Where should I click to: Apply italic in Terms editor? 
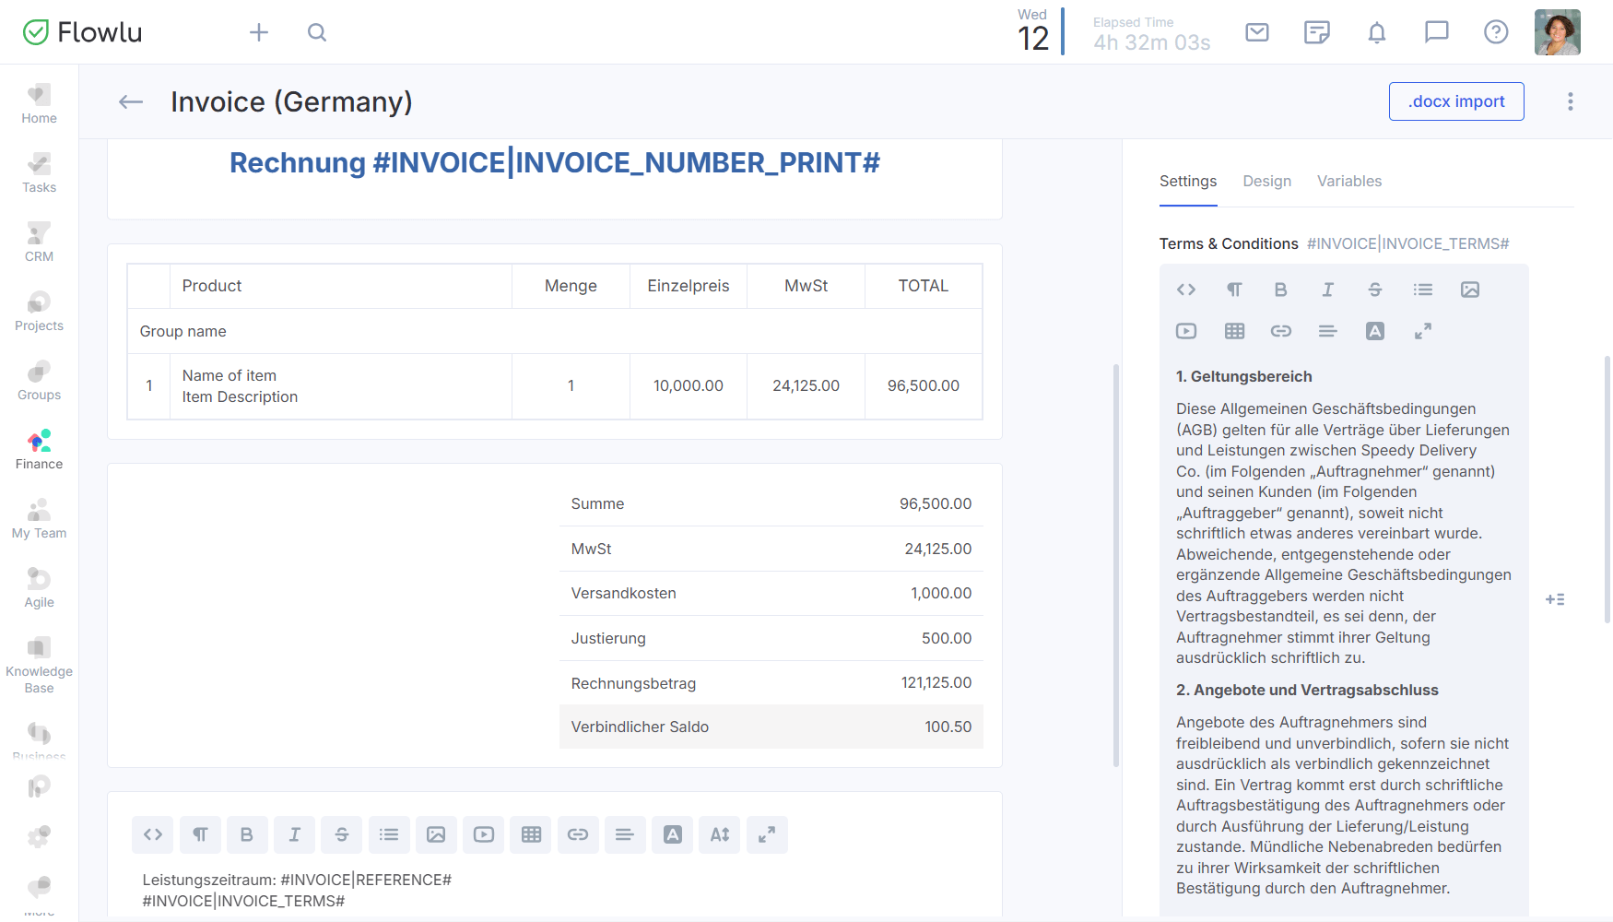(1327, 290)
